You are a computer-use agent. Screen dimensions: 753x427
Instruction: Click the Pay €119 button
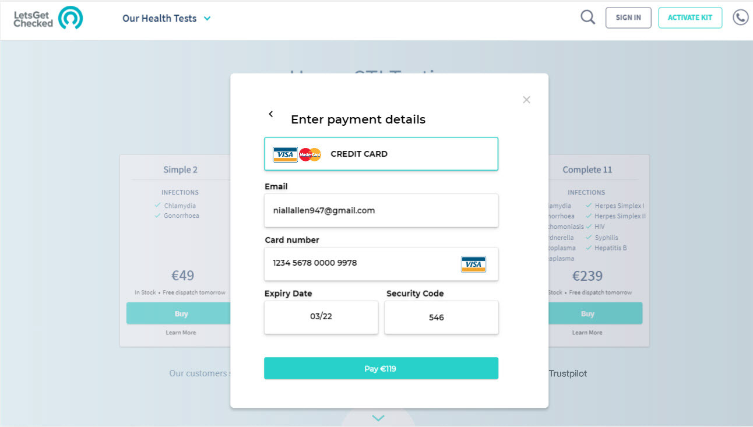381,368
